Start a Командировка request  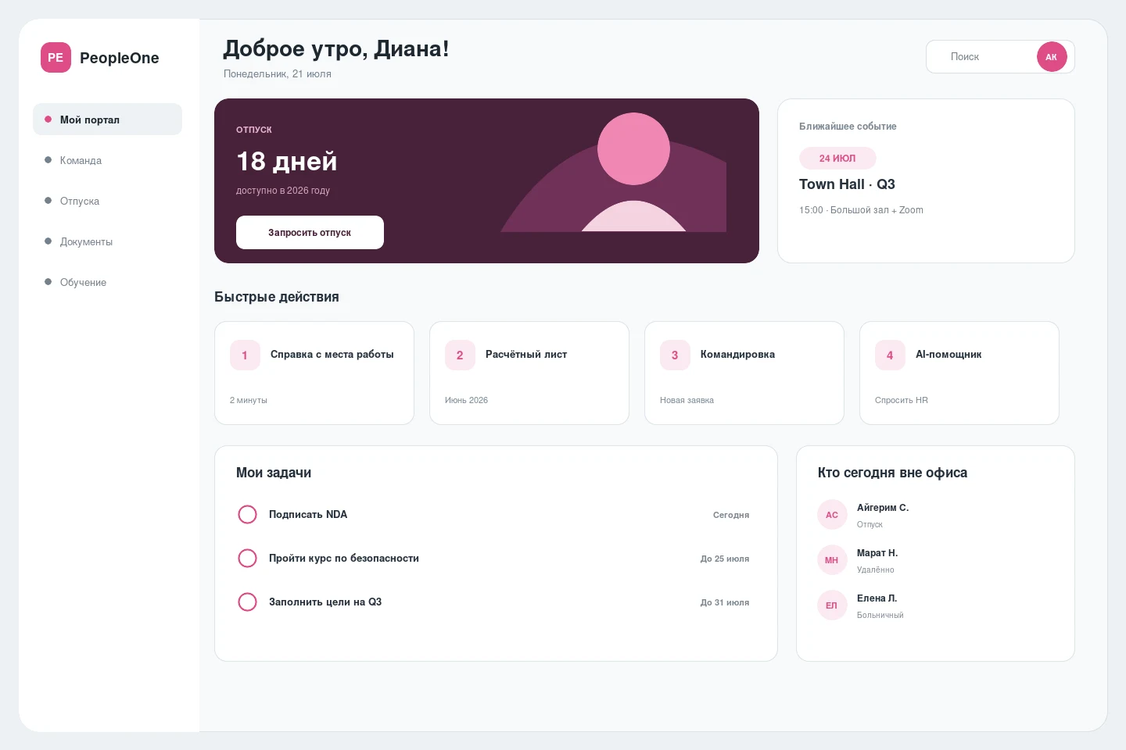coord(744,373)
